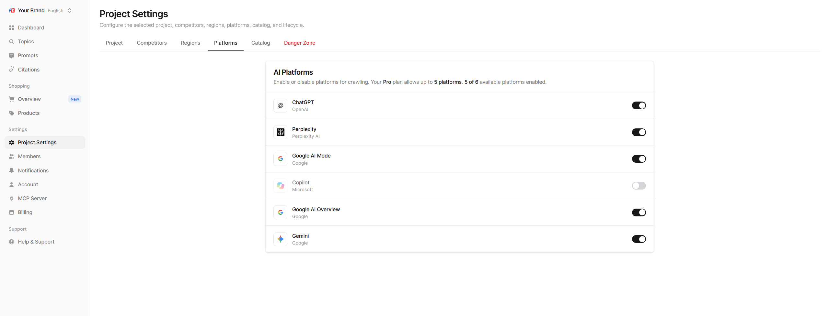Click the Prompts chat icon
This screenshot has width=829, height=316.
point(12,56)
